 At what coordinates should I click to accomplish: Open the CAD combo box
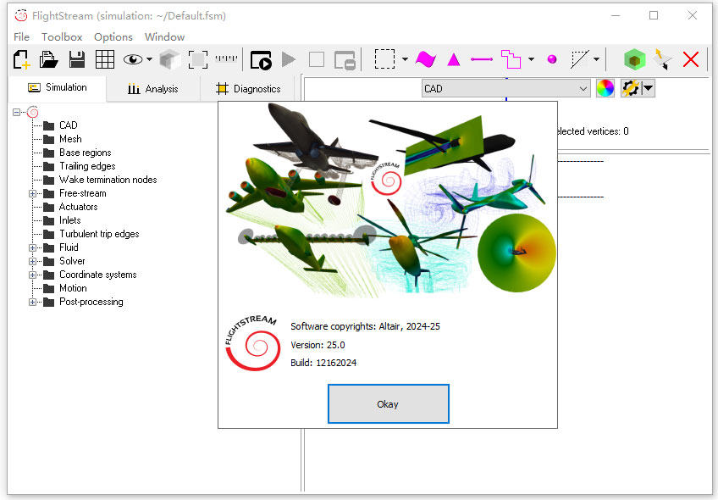point(505,88)
